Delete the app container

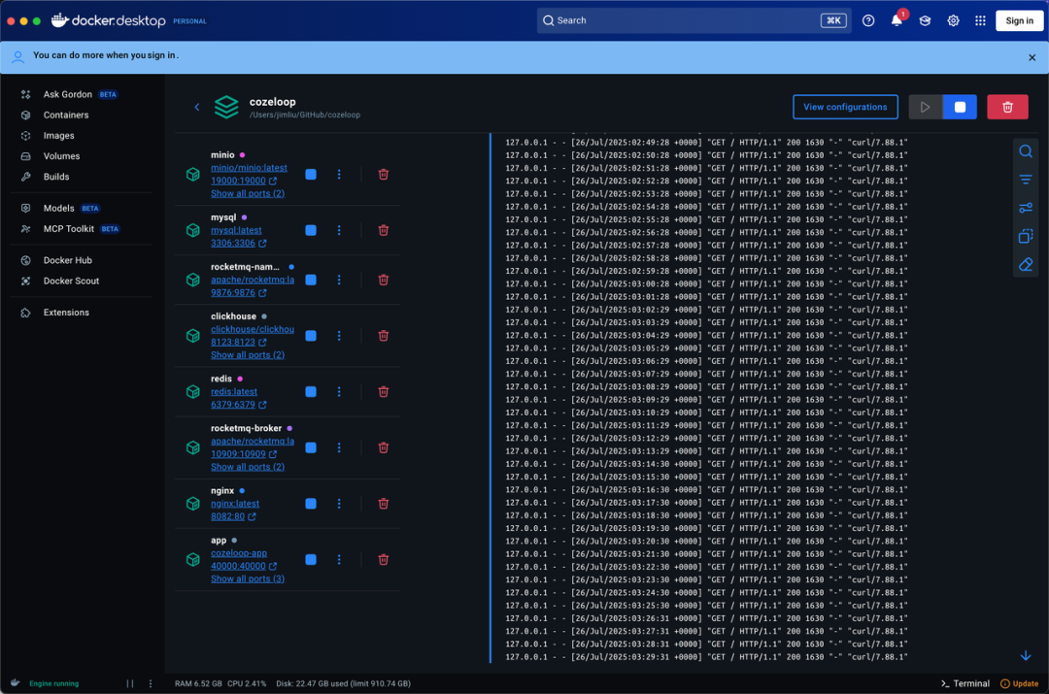coord(384,560)
